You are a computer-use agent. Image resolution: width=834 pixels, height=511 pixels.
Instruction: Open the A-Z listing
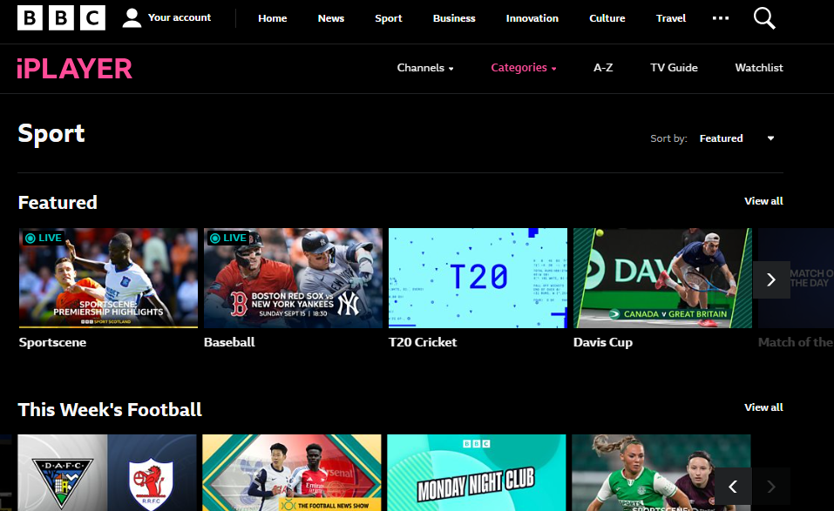(603, 68)
